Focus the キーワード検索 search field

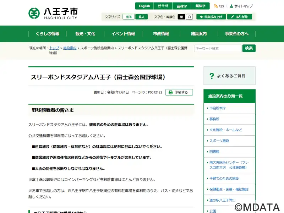[218, 48]
